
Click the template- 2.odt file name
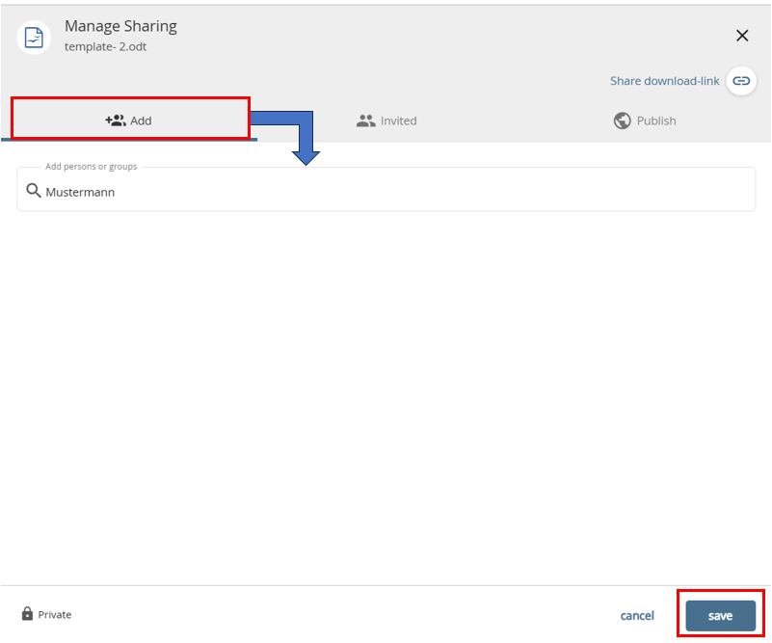tap(105, 46)
